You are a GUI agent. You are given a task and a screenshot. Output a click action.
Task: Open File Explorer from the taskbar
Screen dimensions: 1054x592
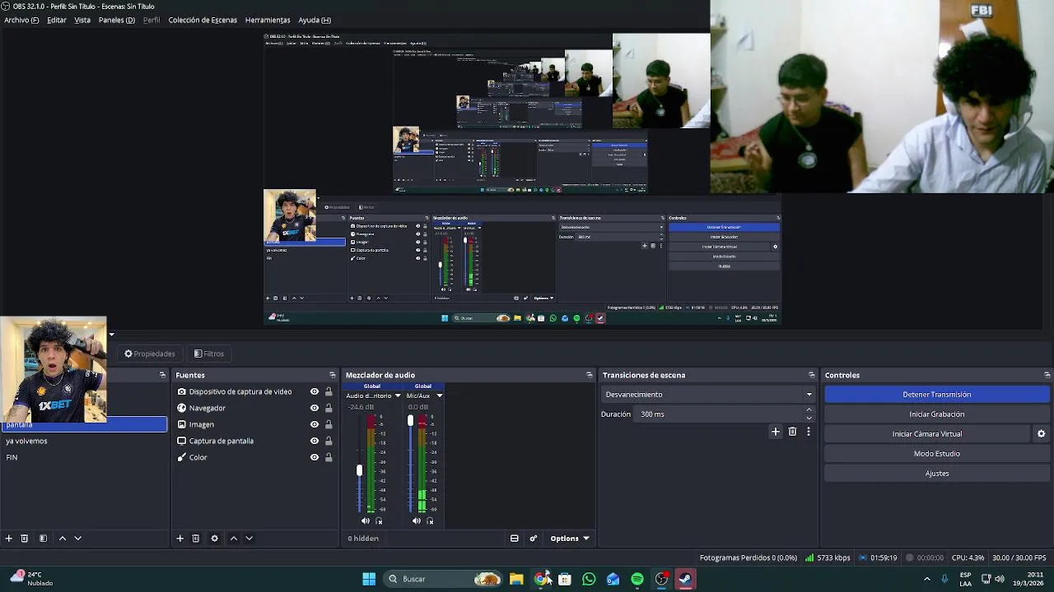tap(516, 579)
